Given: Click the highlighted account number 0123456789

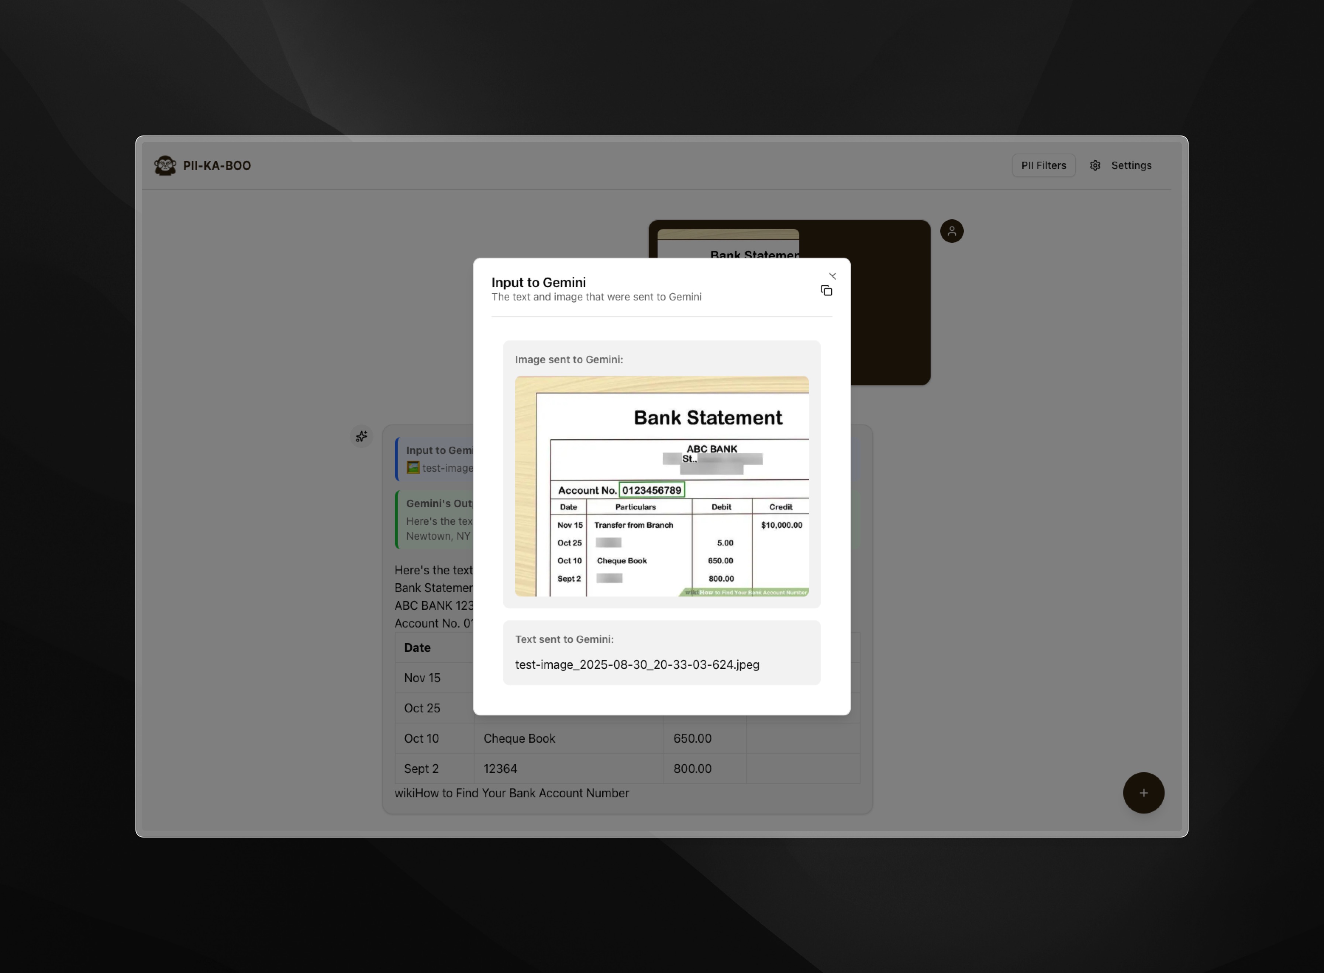Looking at the screenshot, I should click(651, 490).
